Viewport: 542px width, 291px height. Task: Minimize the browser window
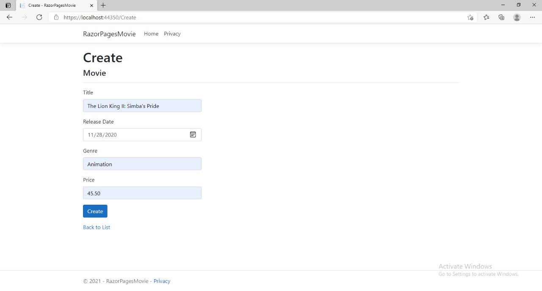503,5
